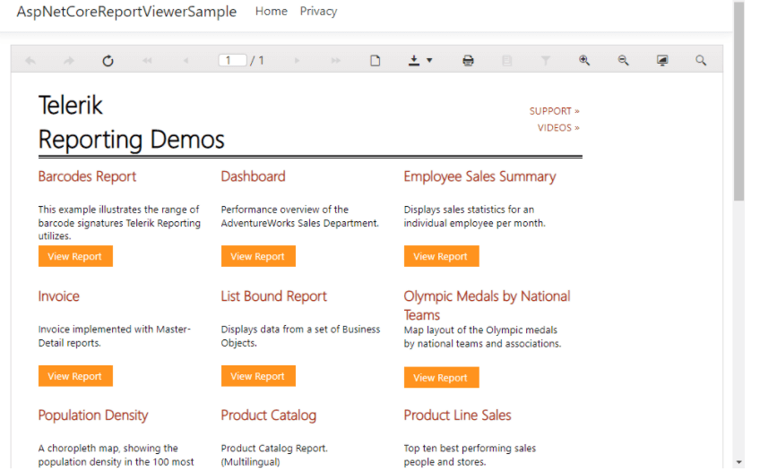Click the navigate forward arrow icon
Screen dimensions: 760x471
[69, 61]
